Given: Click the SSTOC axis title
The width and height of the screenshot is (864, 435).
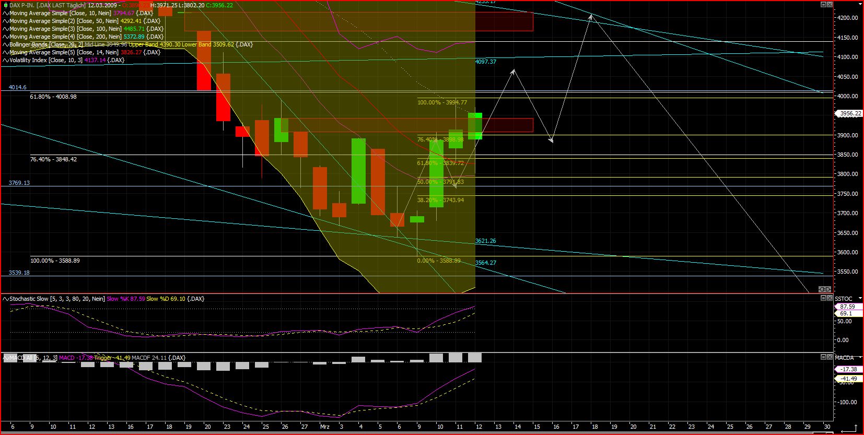Looking at the screenshot, I should point(843,299).
